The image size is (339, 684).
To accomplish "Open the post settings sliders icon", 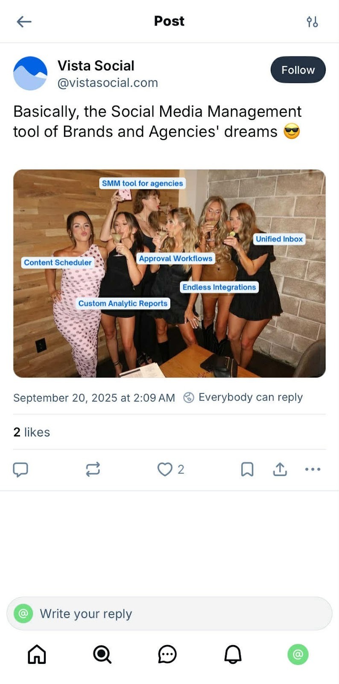I will pyautogui.click(x=313, y=21).
